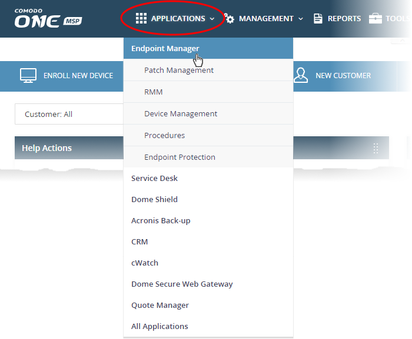Click the Help Actions panel header
Screen dimensions: 412x339
(x=202, y=147)
